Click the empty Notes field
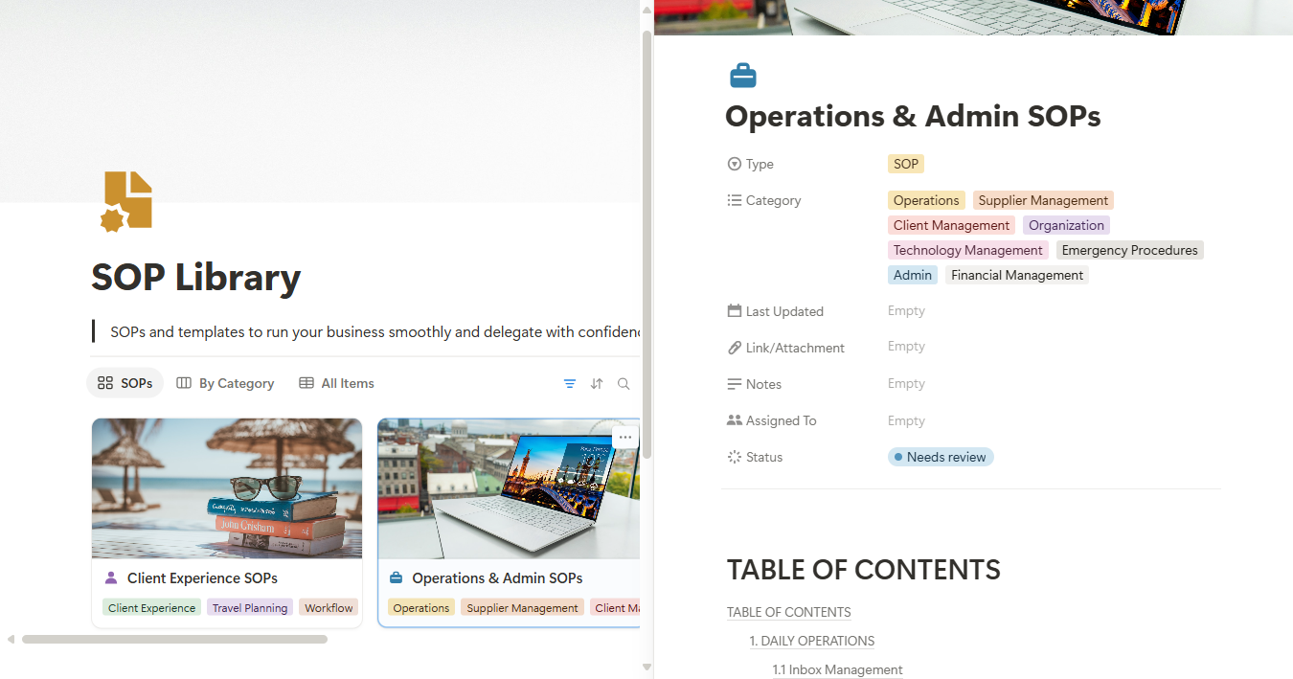Screen dimensions: 1293x679 point(906,384)
